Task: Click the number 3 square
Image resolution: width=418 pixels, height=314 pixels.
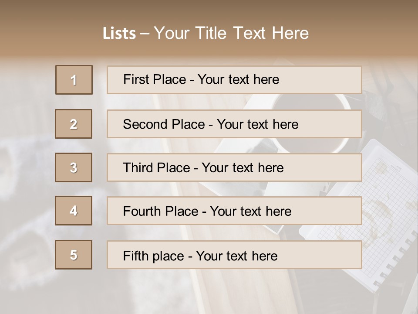Action: 74,167
